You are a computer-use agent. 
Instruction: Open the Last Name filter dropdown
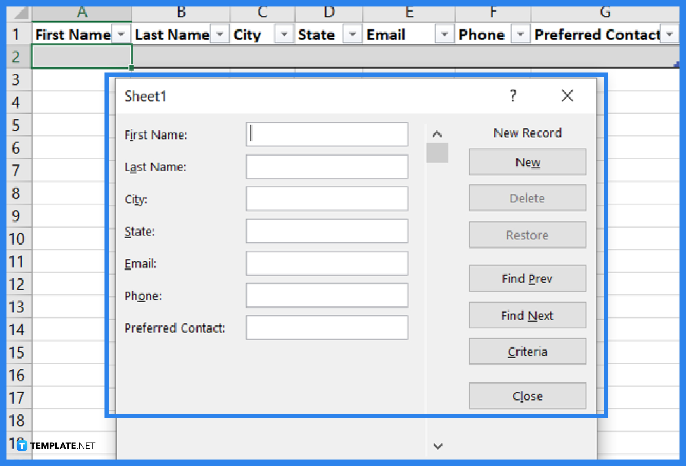(x=220, y=34)
